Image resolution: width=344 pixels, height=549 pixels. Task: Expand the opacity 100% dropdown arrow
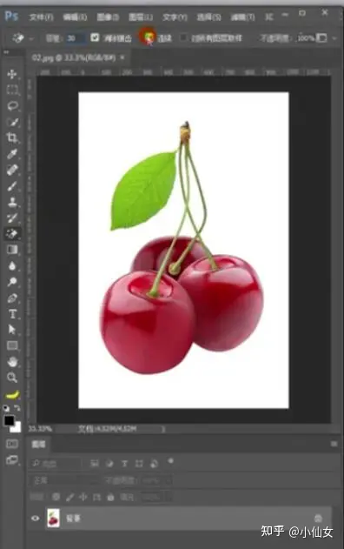(334, 37)
